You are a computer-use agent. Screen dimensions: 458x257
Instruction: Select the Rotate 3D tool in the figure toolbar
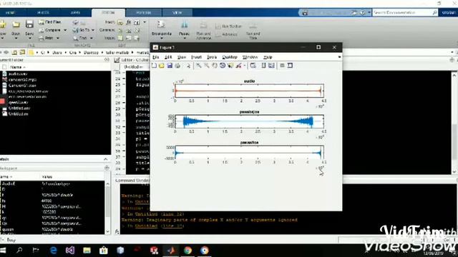coord(223,66)
